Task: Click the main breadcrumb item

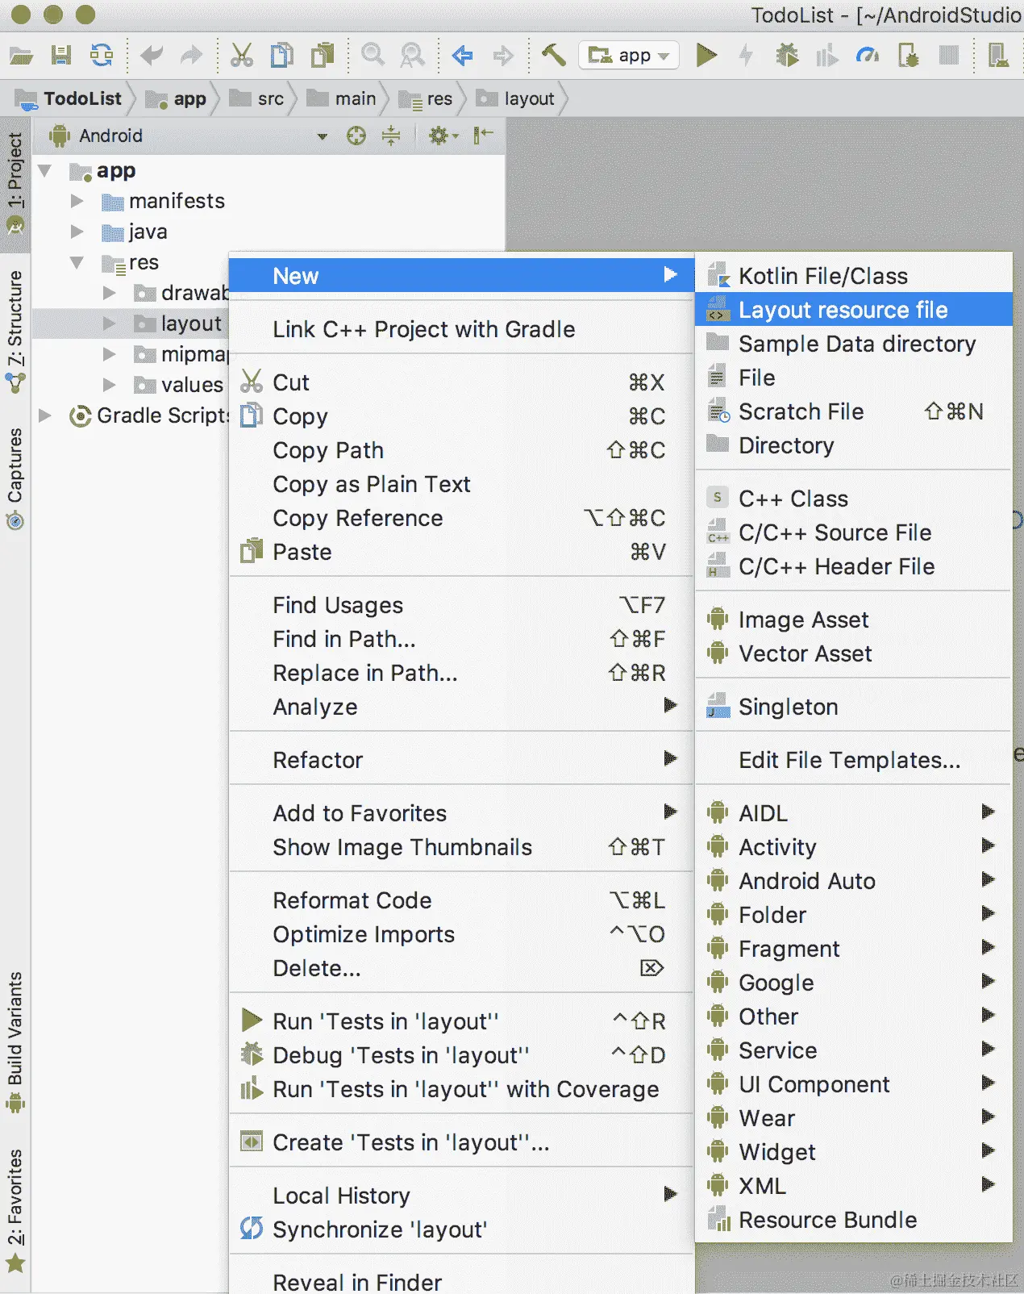Action: click(341, 98)
